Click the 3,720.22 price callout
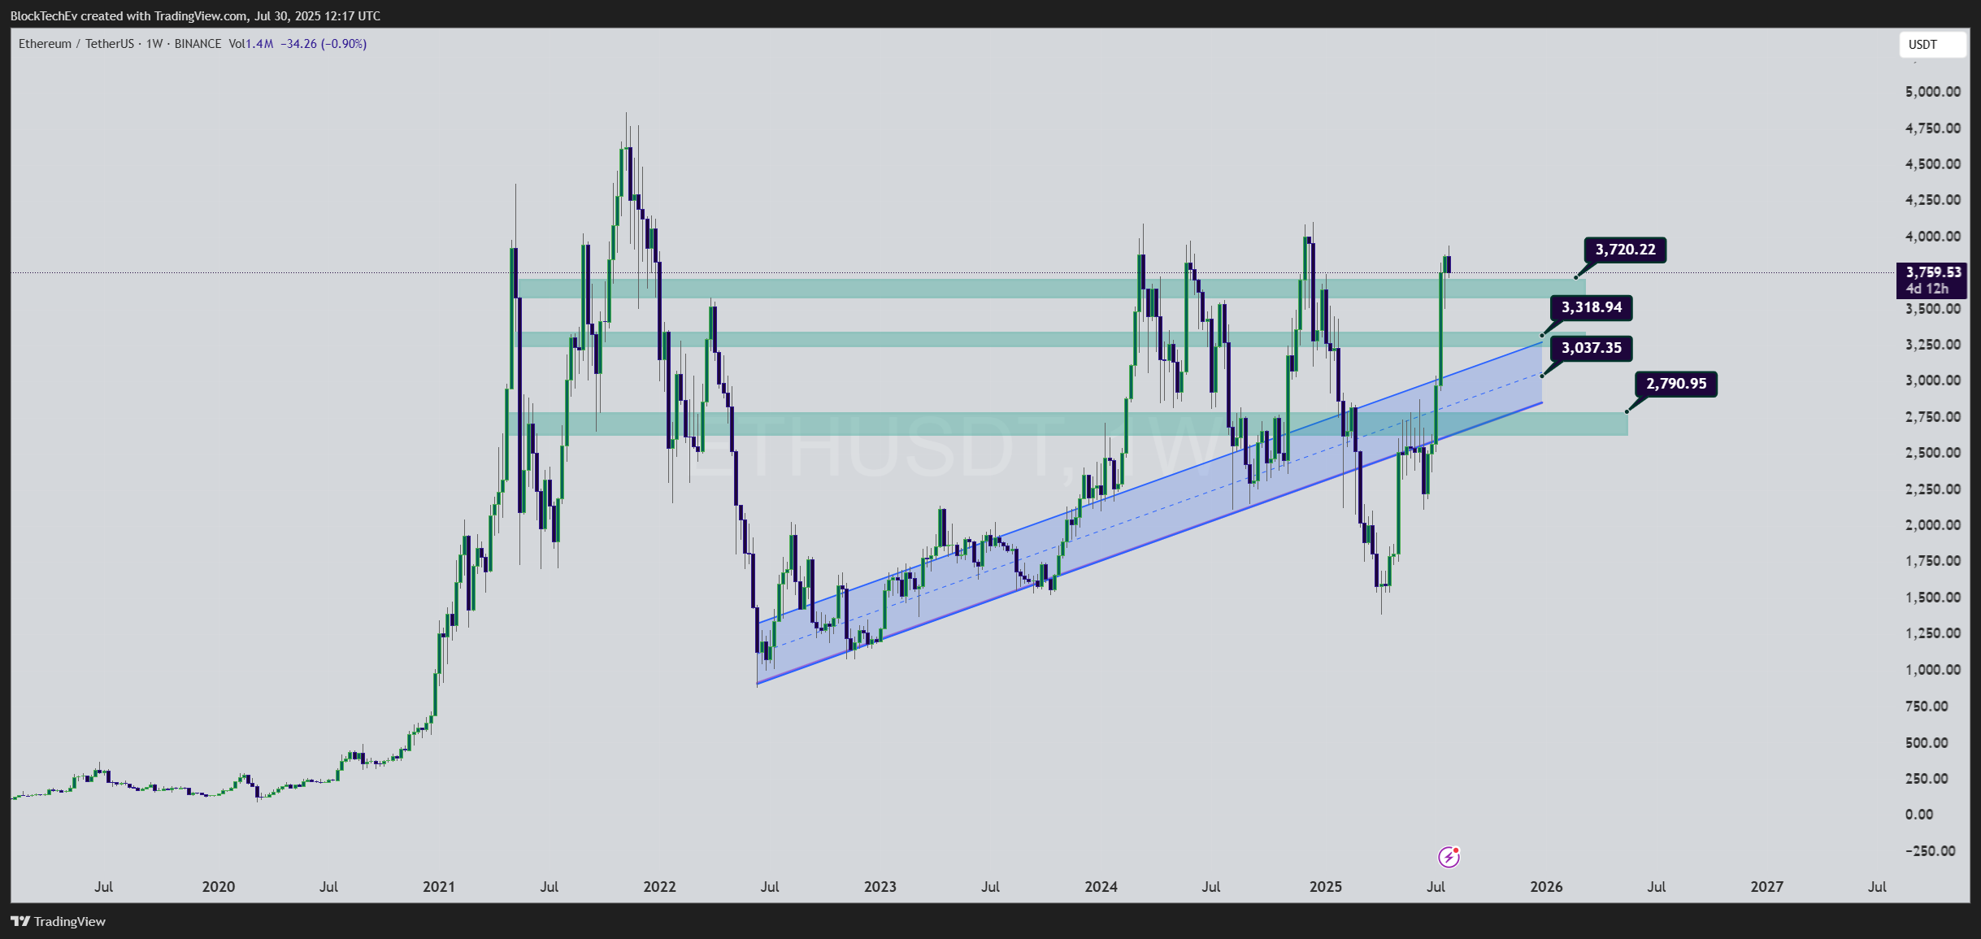This screenshot has height=939, width=1981. point(1625,250)
